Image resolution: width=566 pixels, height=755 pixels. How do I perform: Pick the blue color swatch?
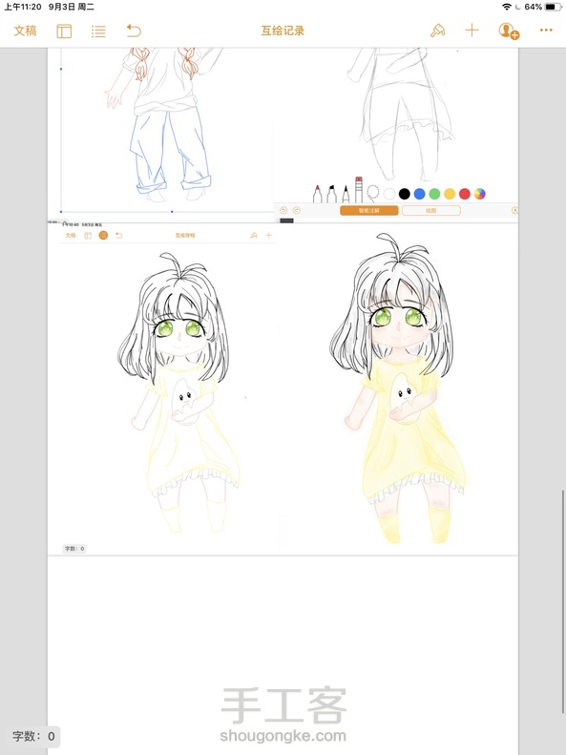coord(419,194)
